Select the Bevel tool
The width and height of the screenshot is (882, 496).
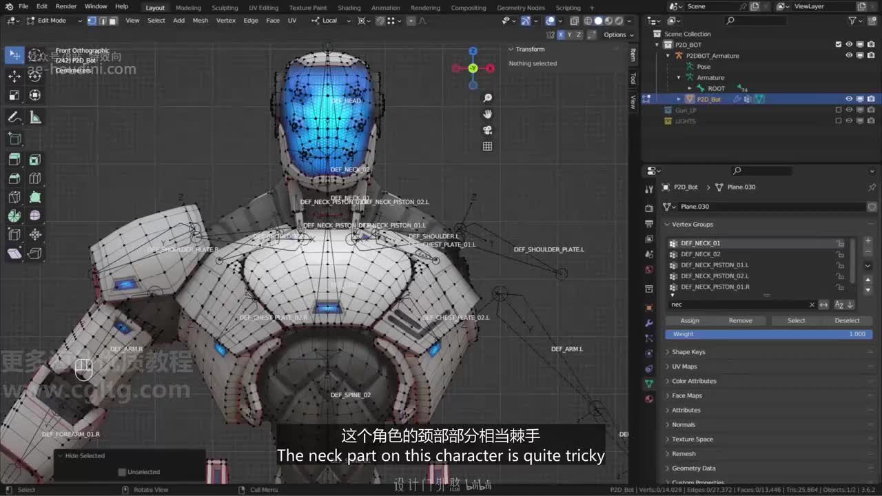pyautogui.click(x=14, y=179)
